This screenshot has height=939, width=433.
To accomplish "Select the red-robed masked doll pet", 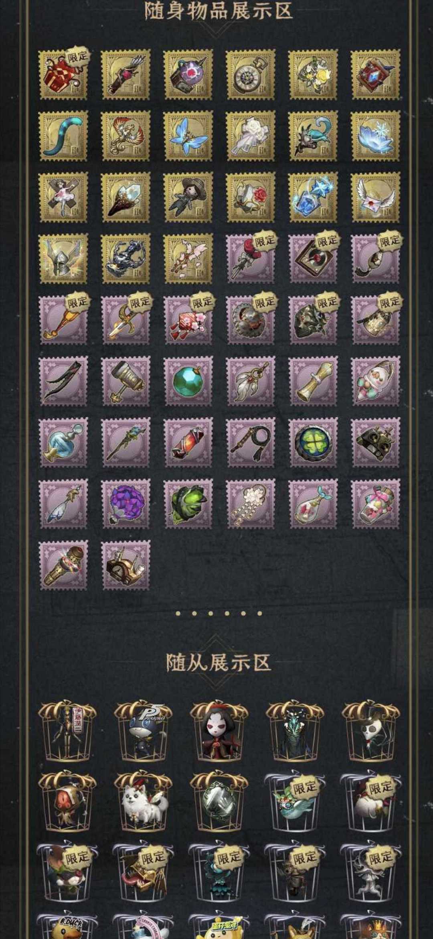I will [219, 732].
